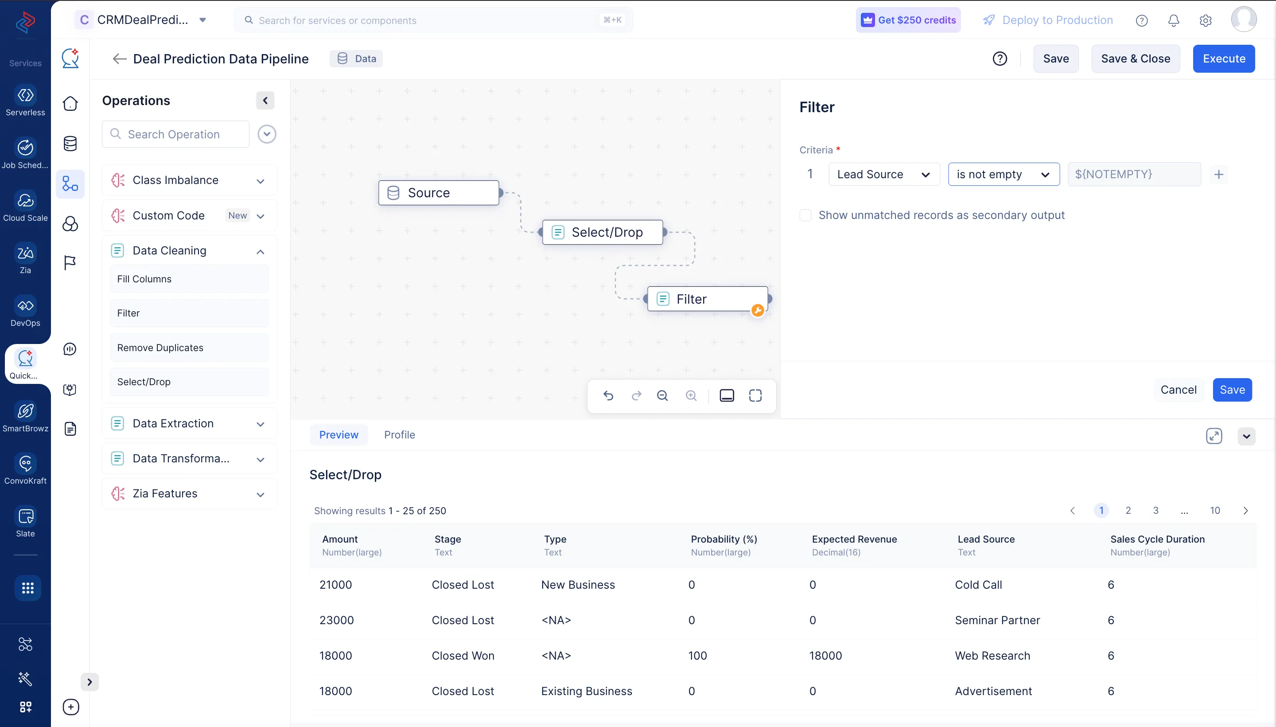Viewport: 1276px width, 727px height.
Task: Click the undo icon on the canvas toolbar
Action: tap(608, 395)
